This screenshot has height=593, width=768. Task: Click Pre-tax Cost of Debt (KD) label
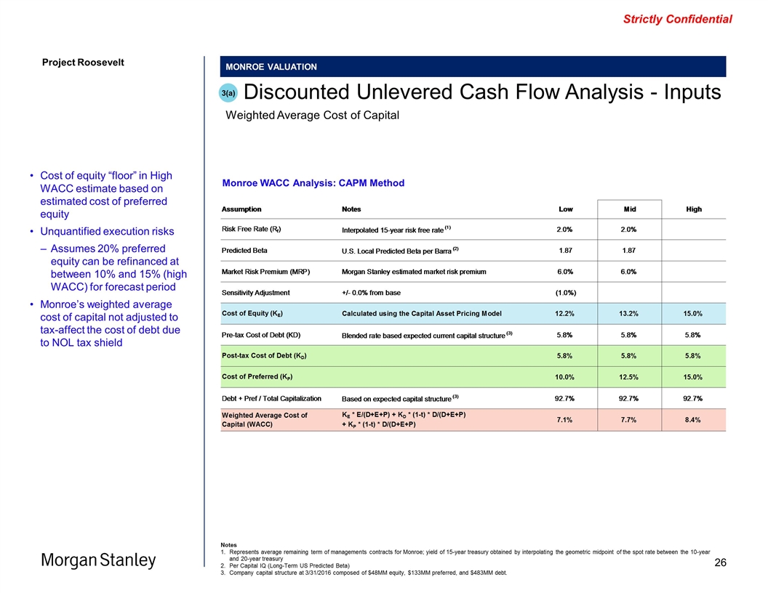click(261, 335)
